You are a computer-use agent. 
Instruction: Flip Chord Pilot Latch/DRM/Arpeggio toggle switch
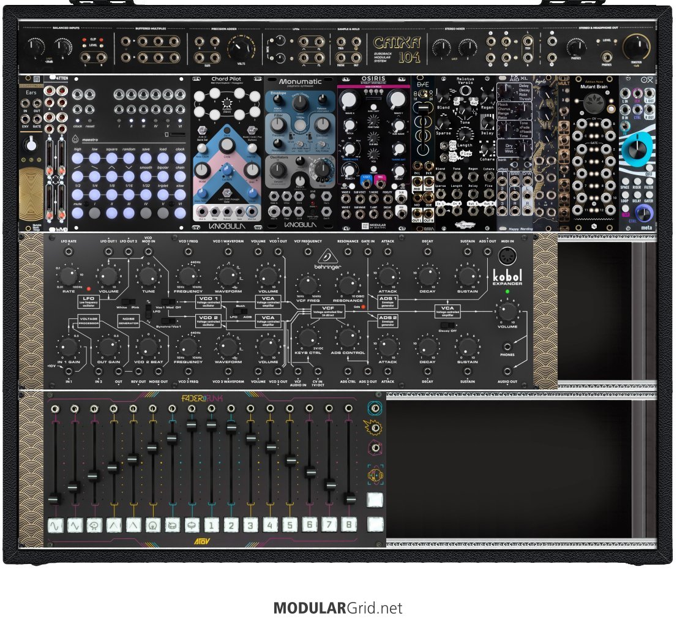pyautogui.click(x=226, y=194)
